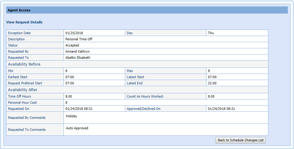Click the Personal Hour Cost label
Viewport: 294px width, 149px height.
[x=22, y=103]
